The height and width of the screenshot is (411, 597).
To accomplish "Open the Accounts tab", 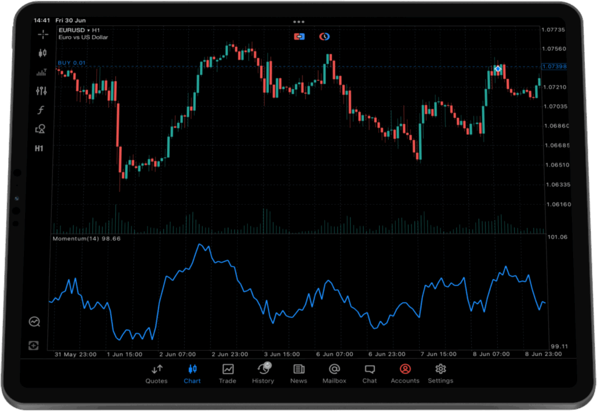I will click(x=405, y=374).
